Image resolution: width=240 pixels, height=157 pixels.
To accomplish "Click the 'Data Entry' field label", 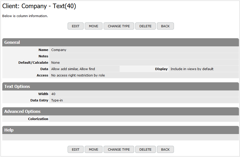I will click(39, 100).
